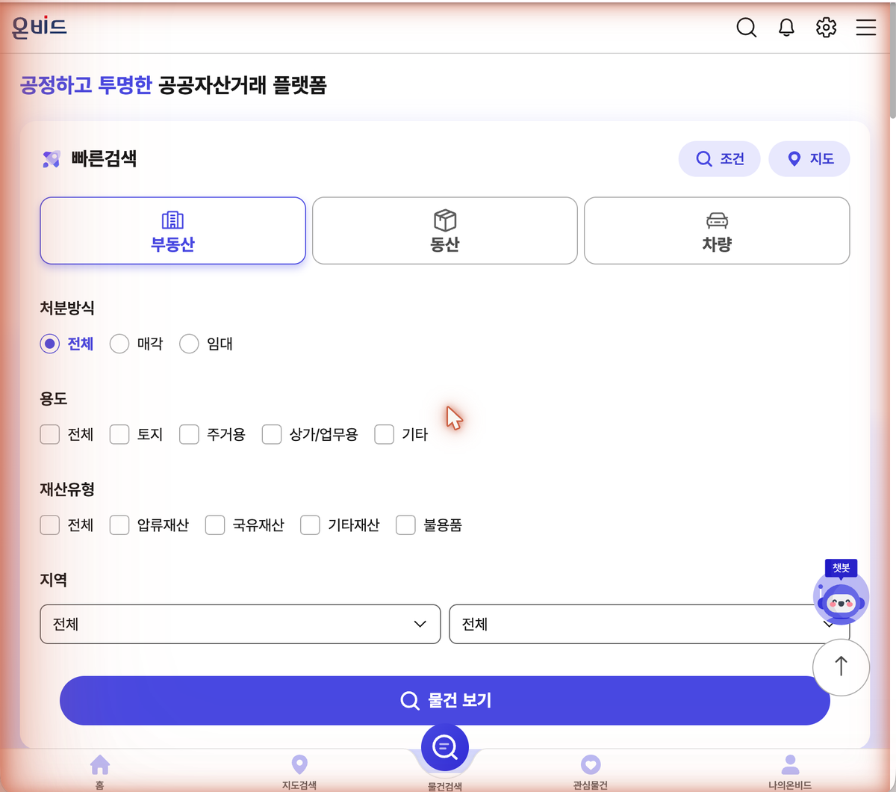Open 관심물건 in bottom navigation
The width and height of the screenshot is (896, 792).
[x=591, y=772]
